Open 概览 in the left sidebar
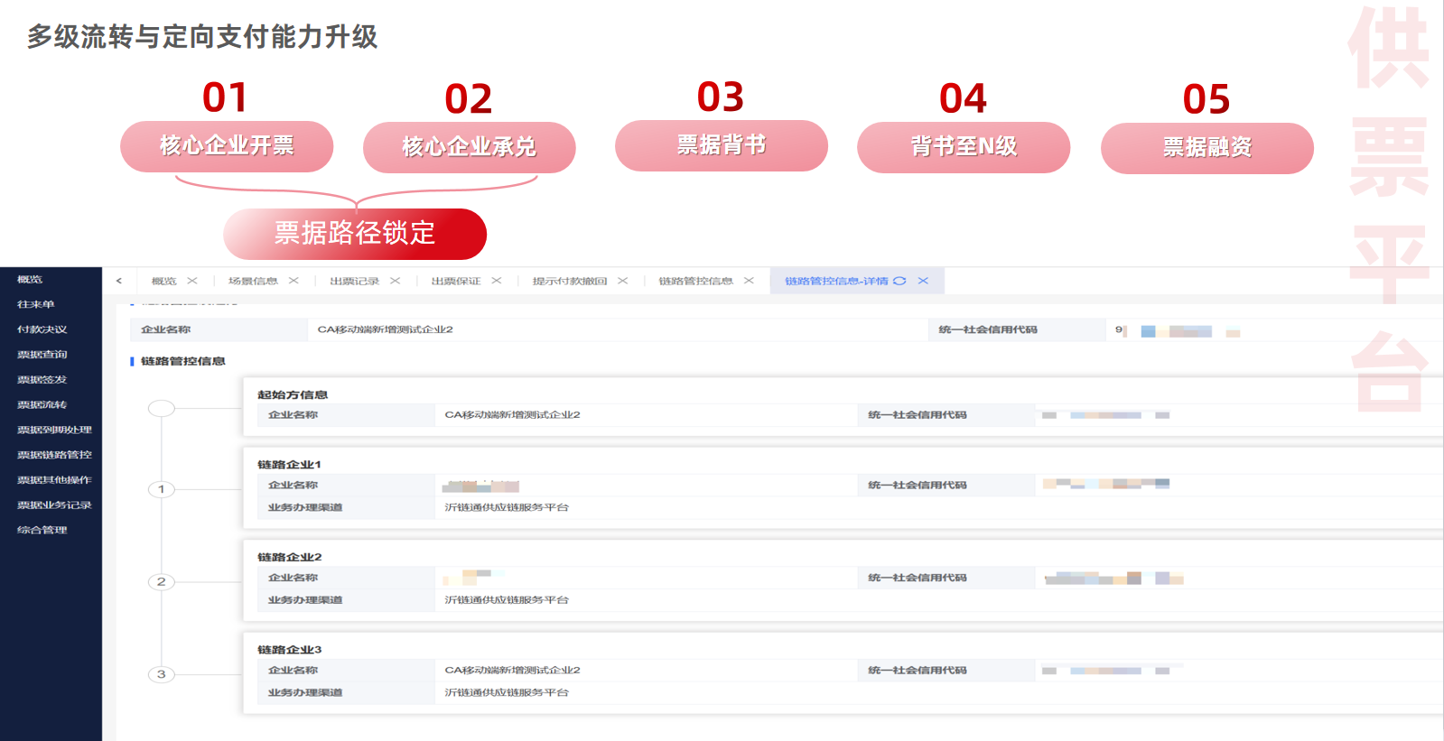 tap(30, 280)
